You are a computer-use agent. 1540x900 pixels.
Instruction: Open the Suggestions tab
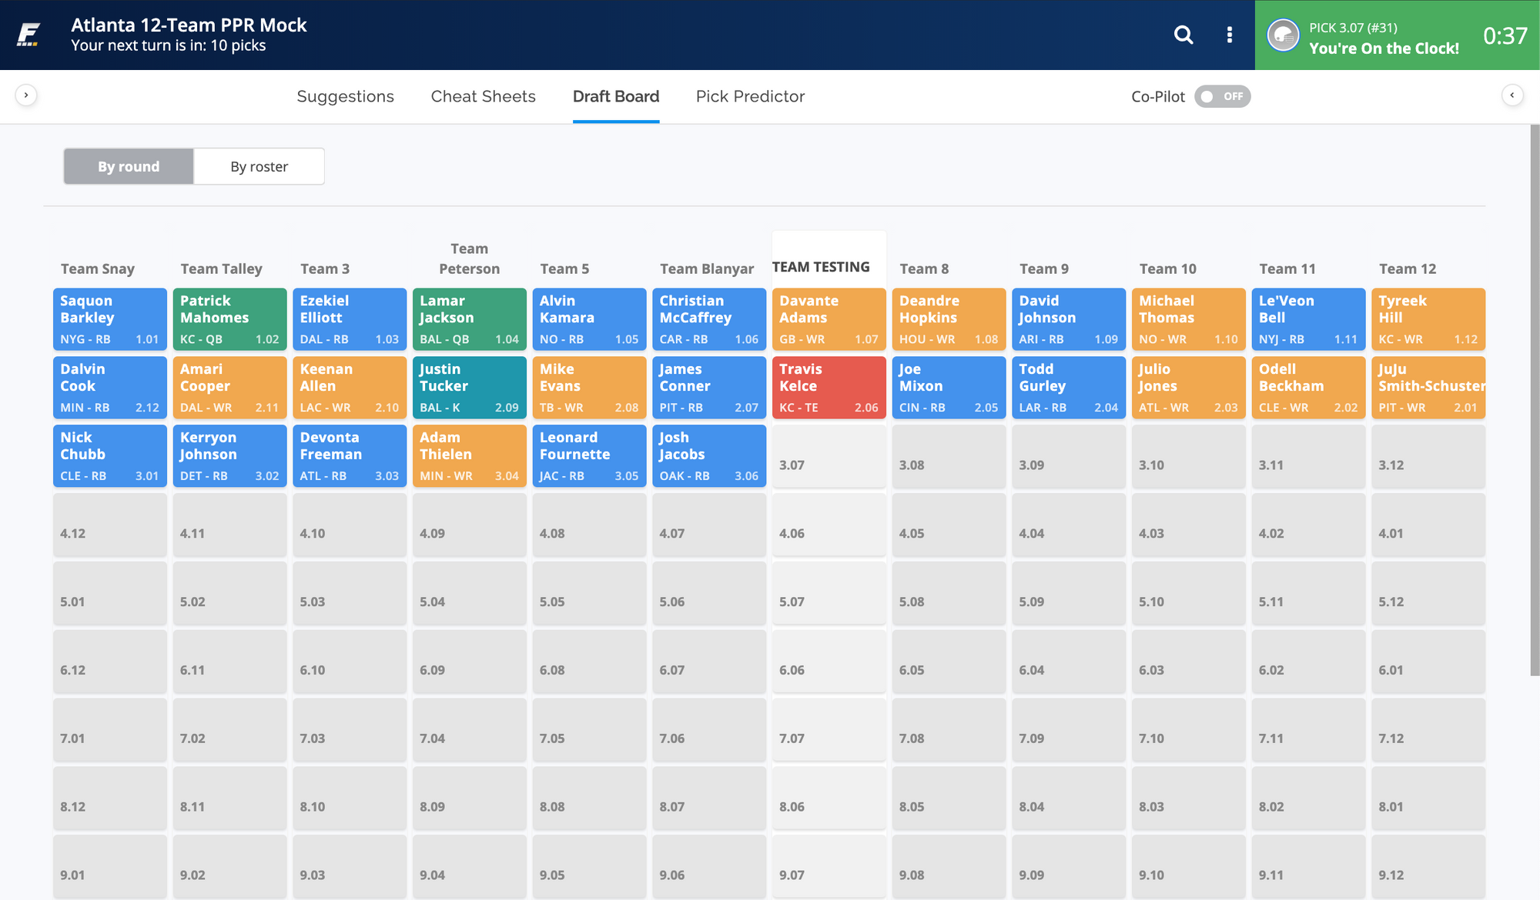[x=345, y=97]
